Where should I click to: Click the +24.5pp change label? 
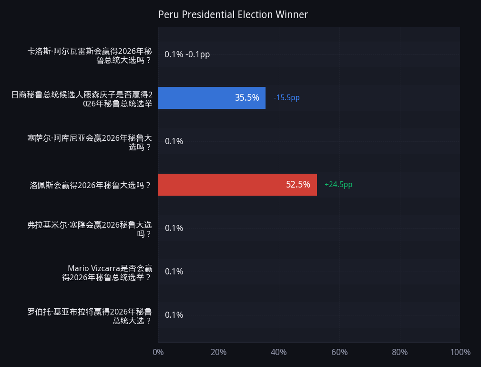tap(338, 185)
